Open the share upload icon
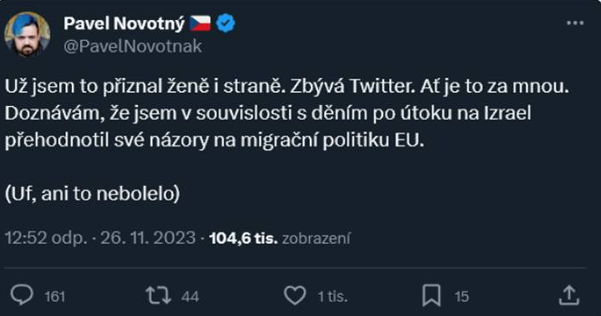 click(x=569, y=295)
